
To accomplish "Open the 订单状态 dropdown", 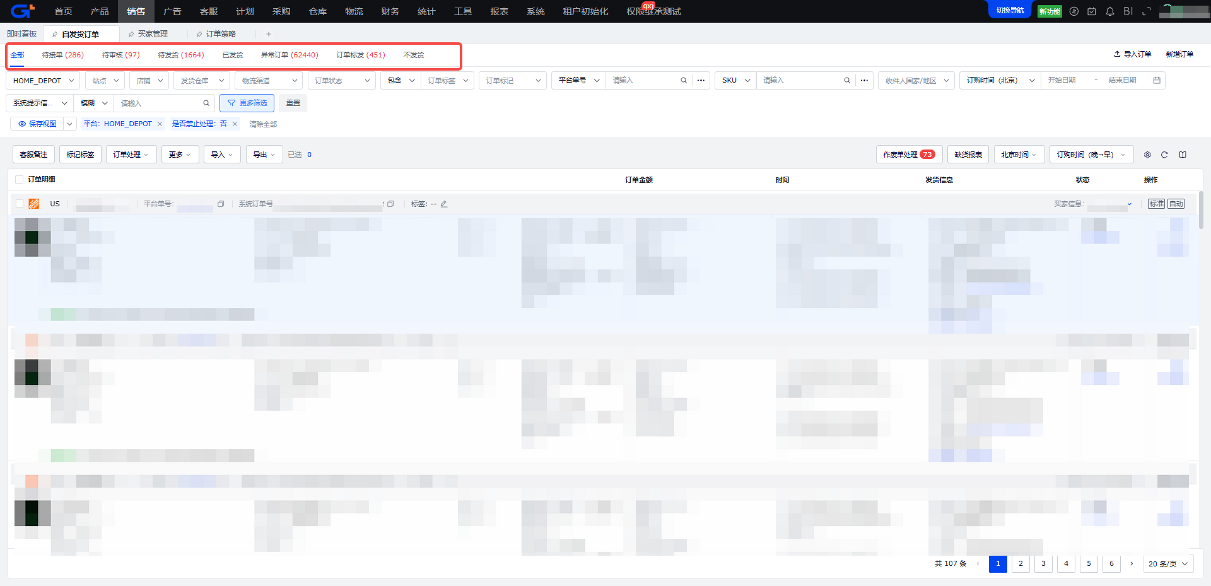I will [342, 81].
